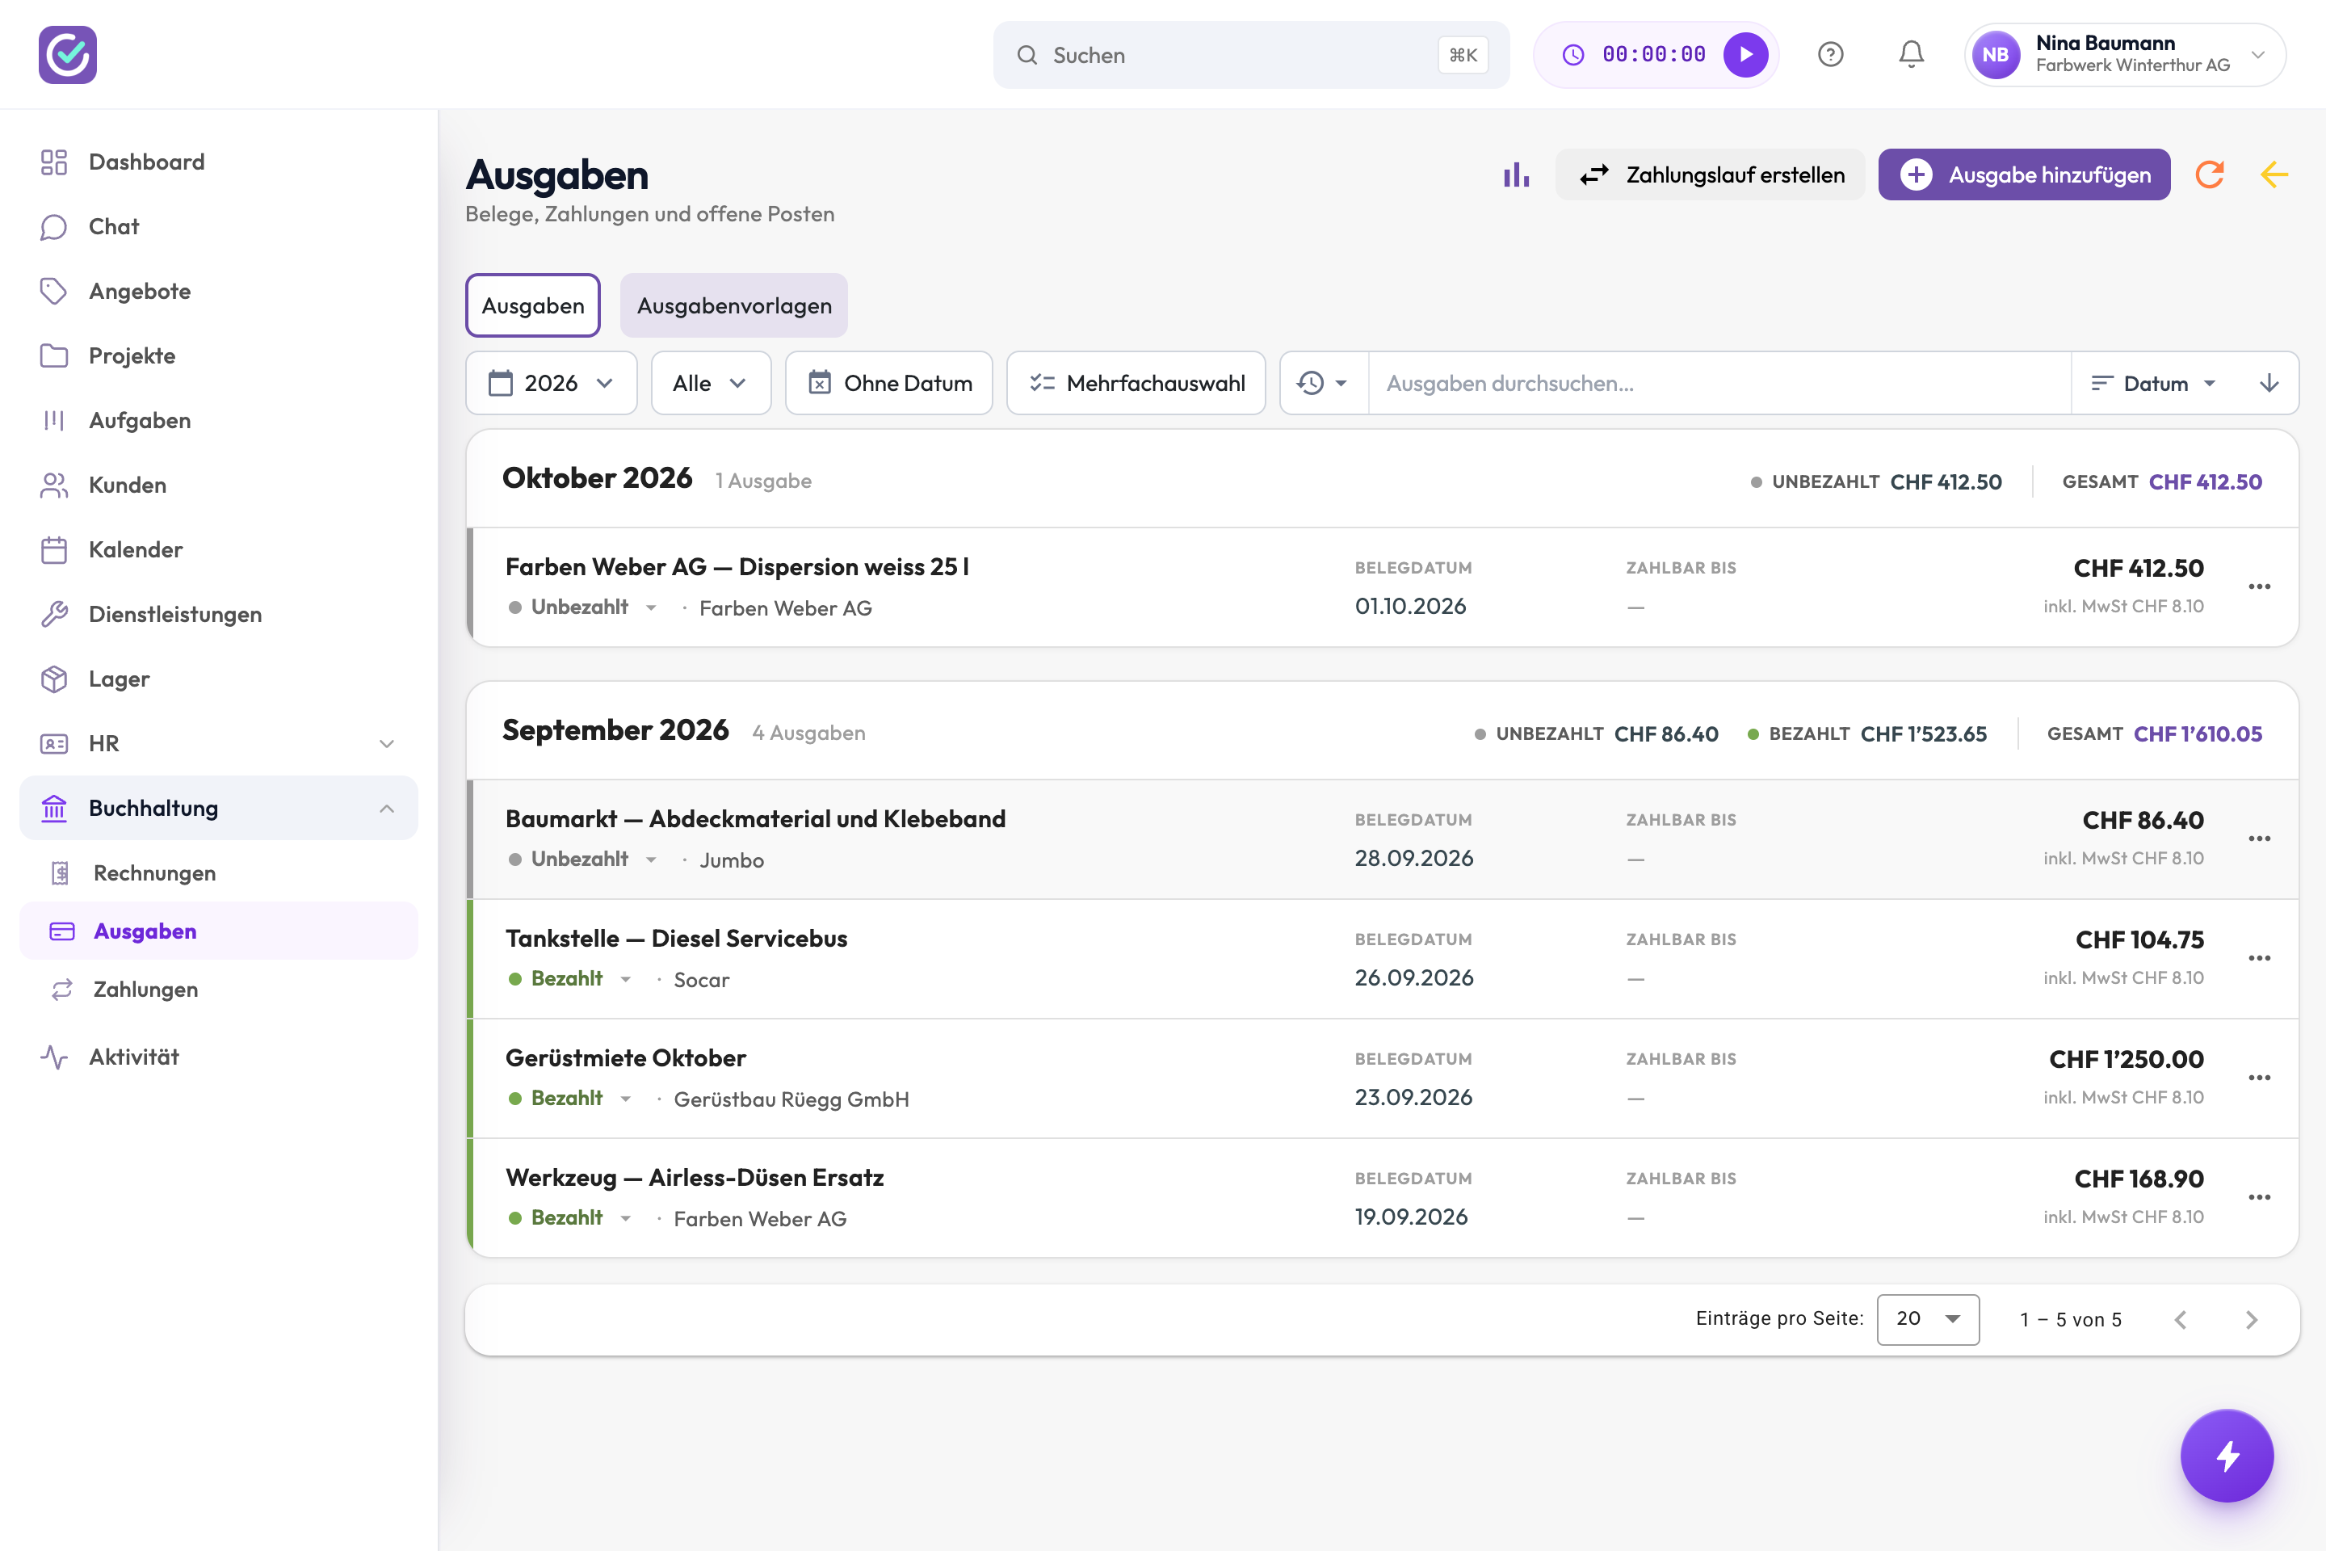Start the time tracker play button
The height and width of the screenshot is (1551, 2326).
point(1745,54)
